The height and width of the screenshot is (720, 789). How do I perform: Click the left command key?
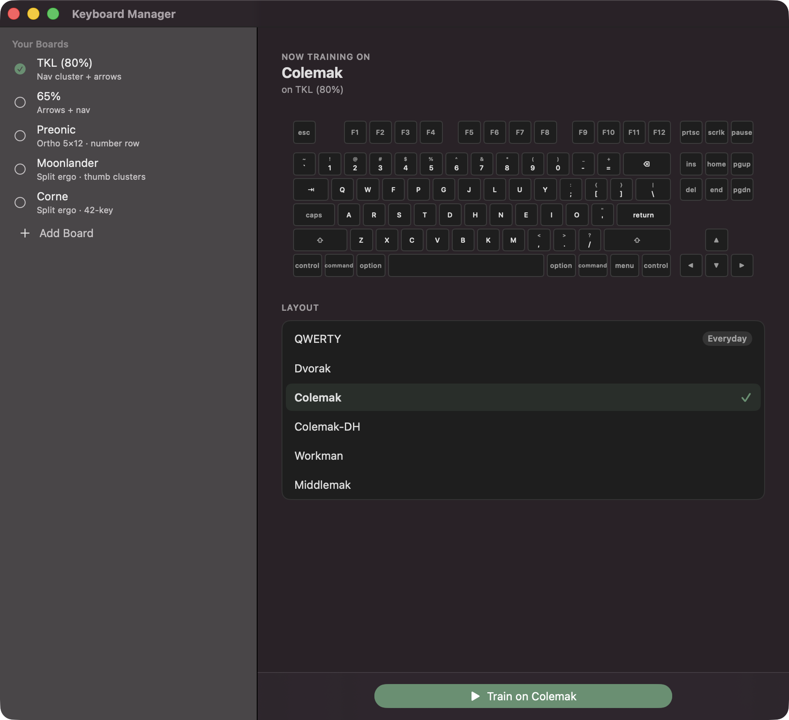pyautogui.click(x=339, y=265)
